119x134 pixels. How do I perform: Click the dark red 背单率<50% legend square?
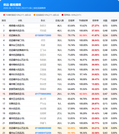pyautogui.click(x=62, y=15)
